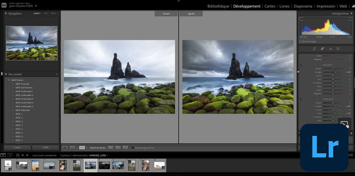Screen dimensions: 355x176
Task: Apply the NEW Underwater 1 preset
Action: [24, 91]
